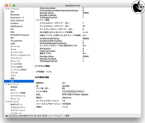The width and height of the screenshot is (145, 123).
Task: Select ATA in the sidebar
Action: pyautogui.click(x=12, y=12)
